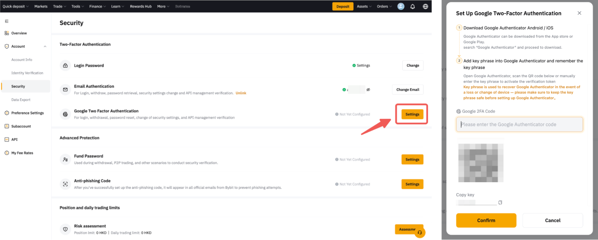This screenshot has width=598, height=240.
Task: Expand the Trade dropdown menu
Action: 60,6
